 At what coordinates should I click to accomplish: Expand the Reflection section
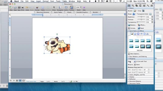coord(128,79)
